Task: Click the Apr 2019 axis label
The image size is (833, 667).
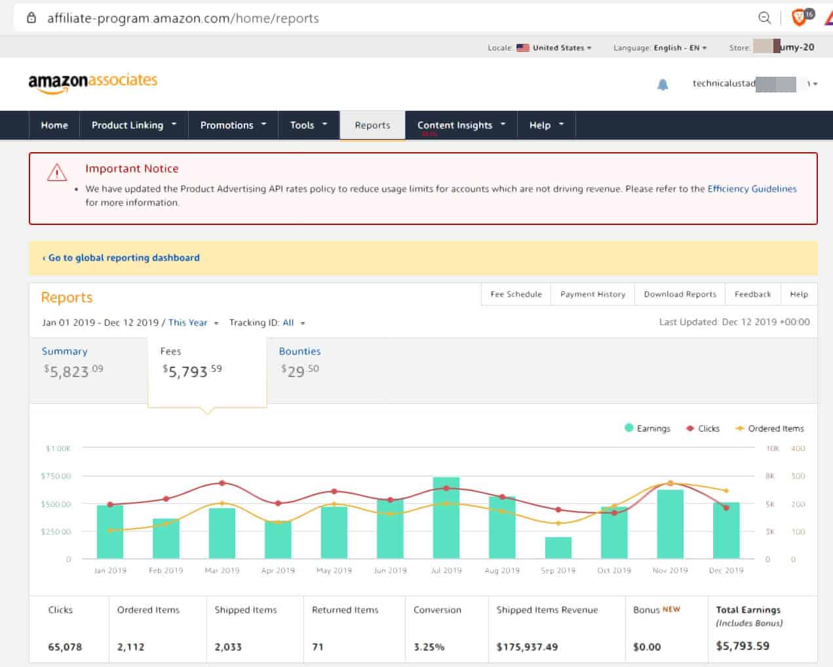Action: (278, 571)
